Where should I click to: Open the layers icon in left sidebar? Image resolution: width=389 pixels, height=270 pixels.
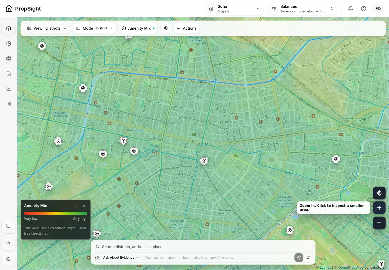coord(9,28)
